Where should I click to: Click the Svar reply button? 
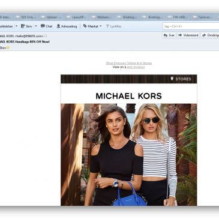point(169,35)
